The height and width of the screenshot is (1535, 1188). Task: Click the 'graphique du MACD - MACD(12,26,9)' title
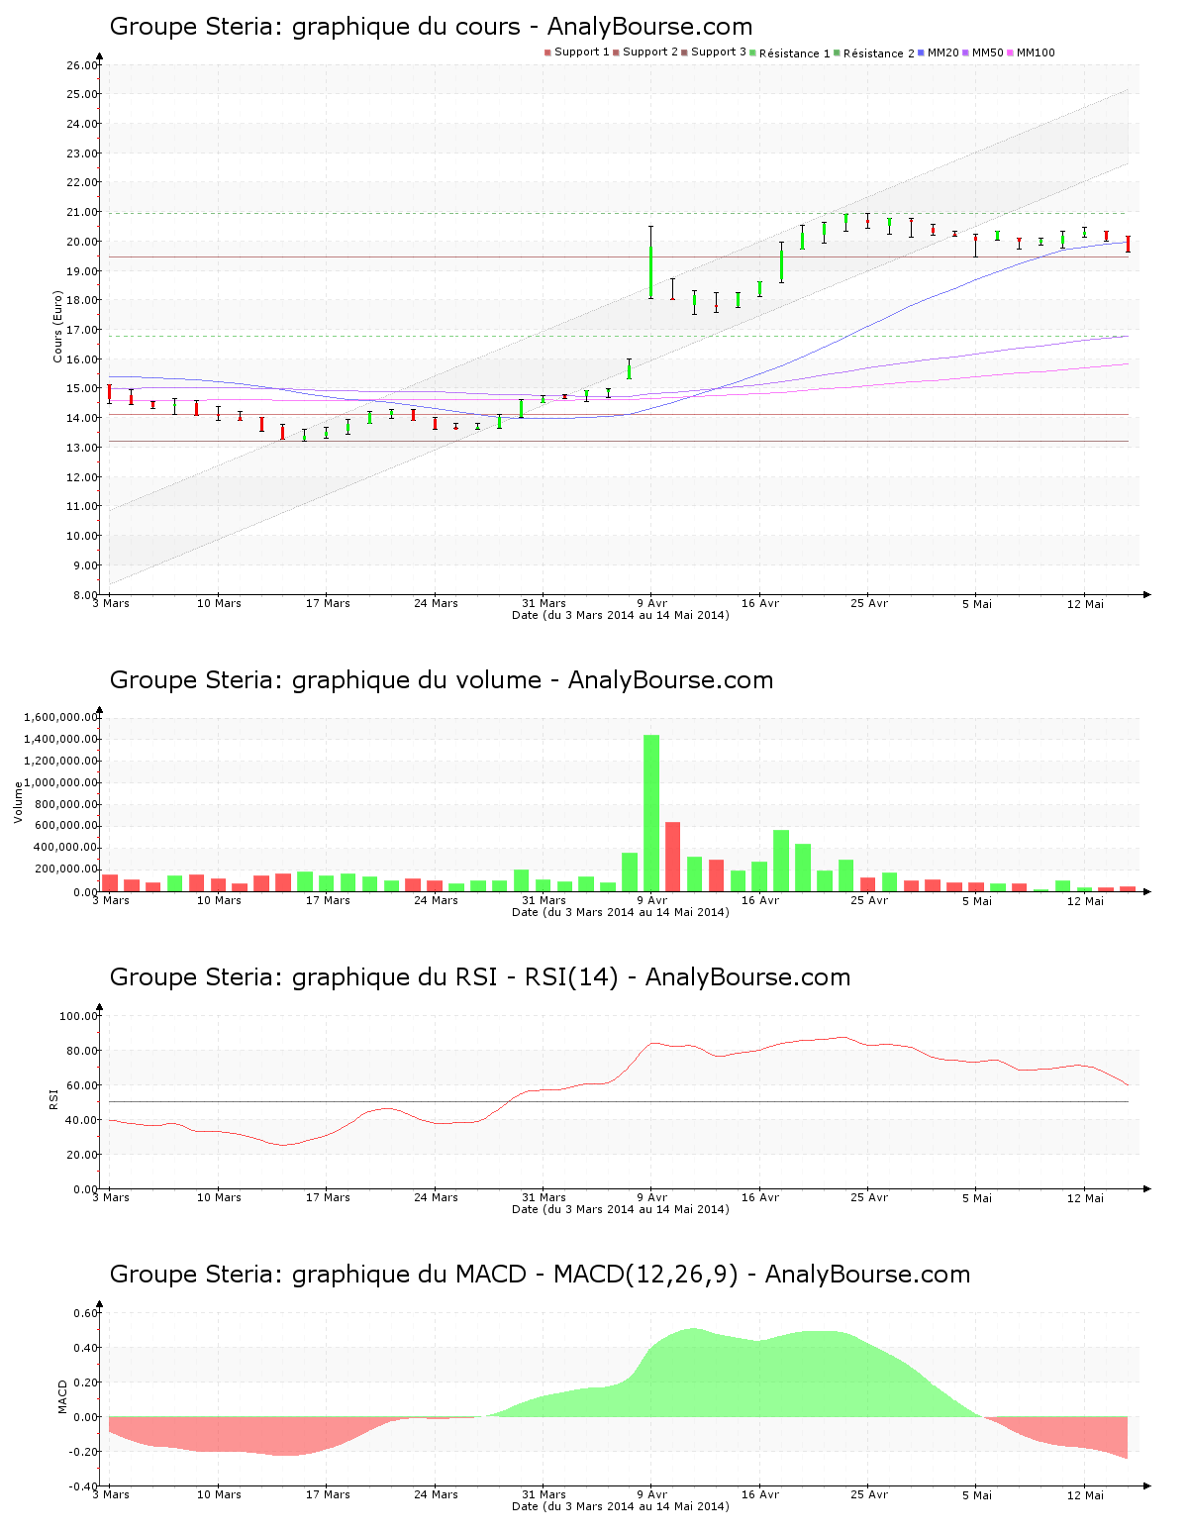point(540,1275)
